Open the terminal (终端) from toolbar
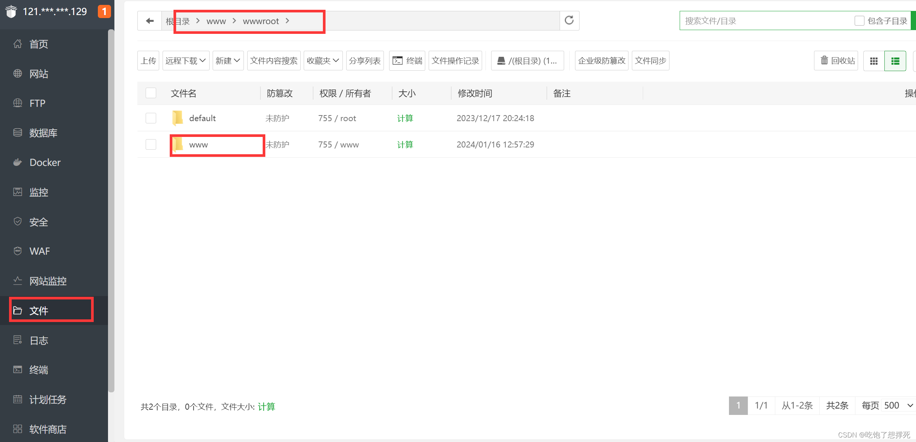This screenshot has height=442, width=916. point(407,61)
